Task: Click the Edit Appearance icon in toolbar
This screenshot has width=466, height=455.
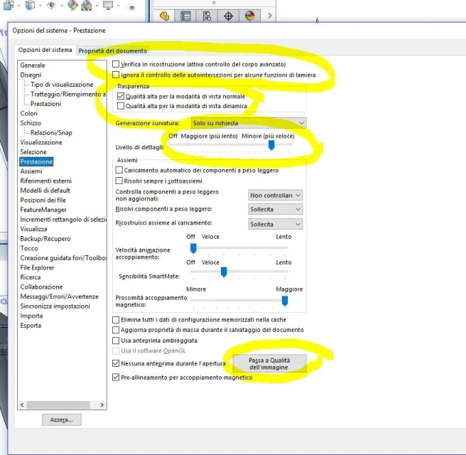Action: tap(72, 6)
